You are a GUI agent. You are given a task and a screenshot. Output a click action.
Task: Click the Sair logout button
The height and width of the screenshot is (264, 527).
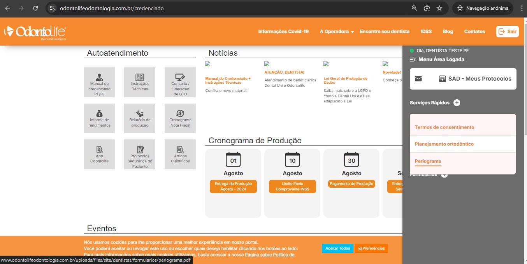[x=508, y=32]
